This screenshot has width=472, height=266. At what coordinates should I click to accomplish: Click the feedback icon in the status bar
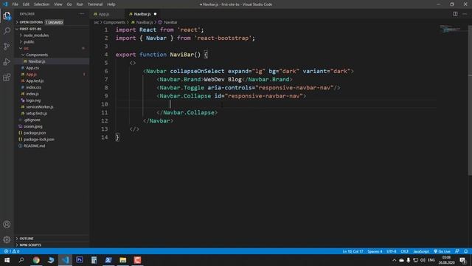pos(457,251)
